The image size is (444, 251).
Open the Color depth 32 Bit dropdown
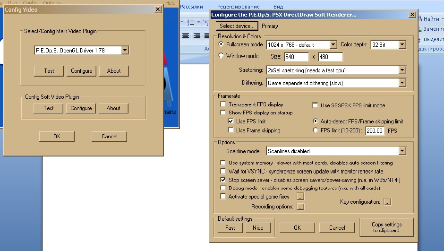(388, 45)
